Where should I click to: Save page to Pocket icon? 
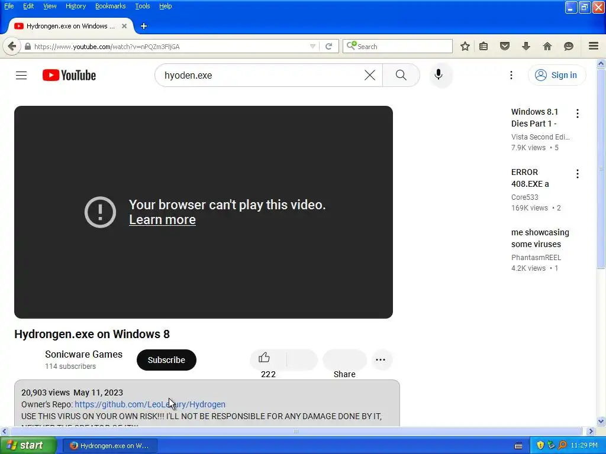click(x=505, y=46)
